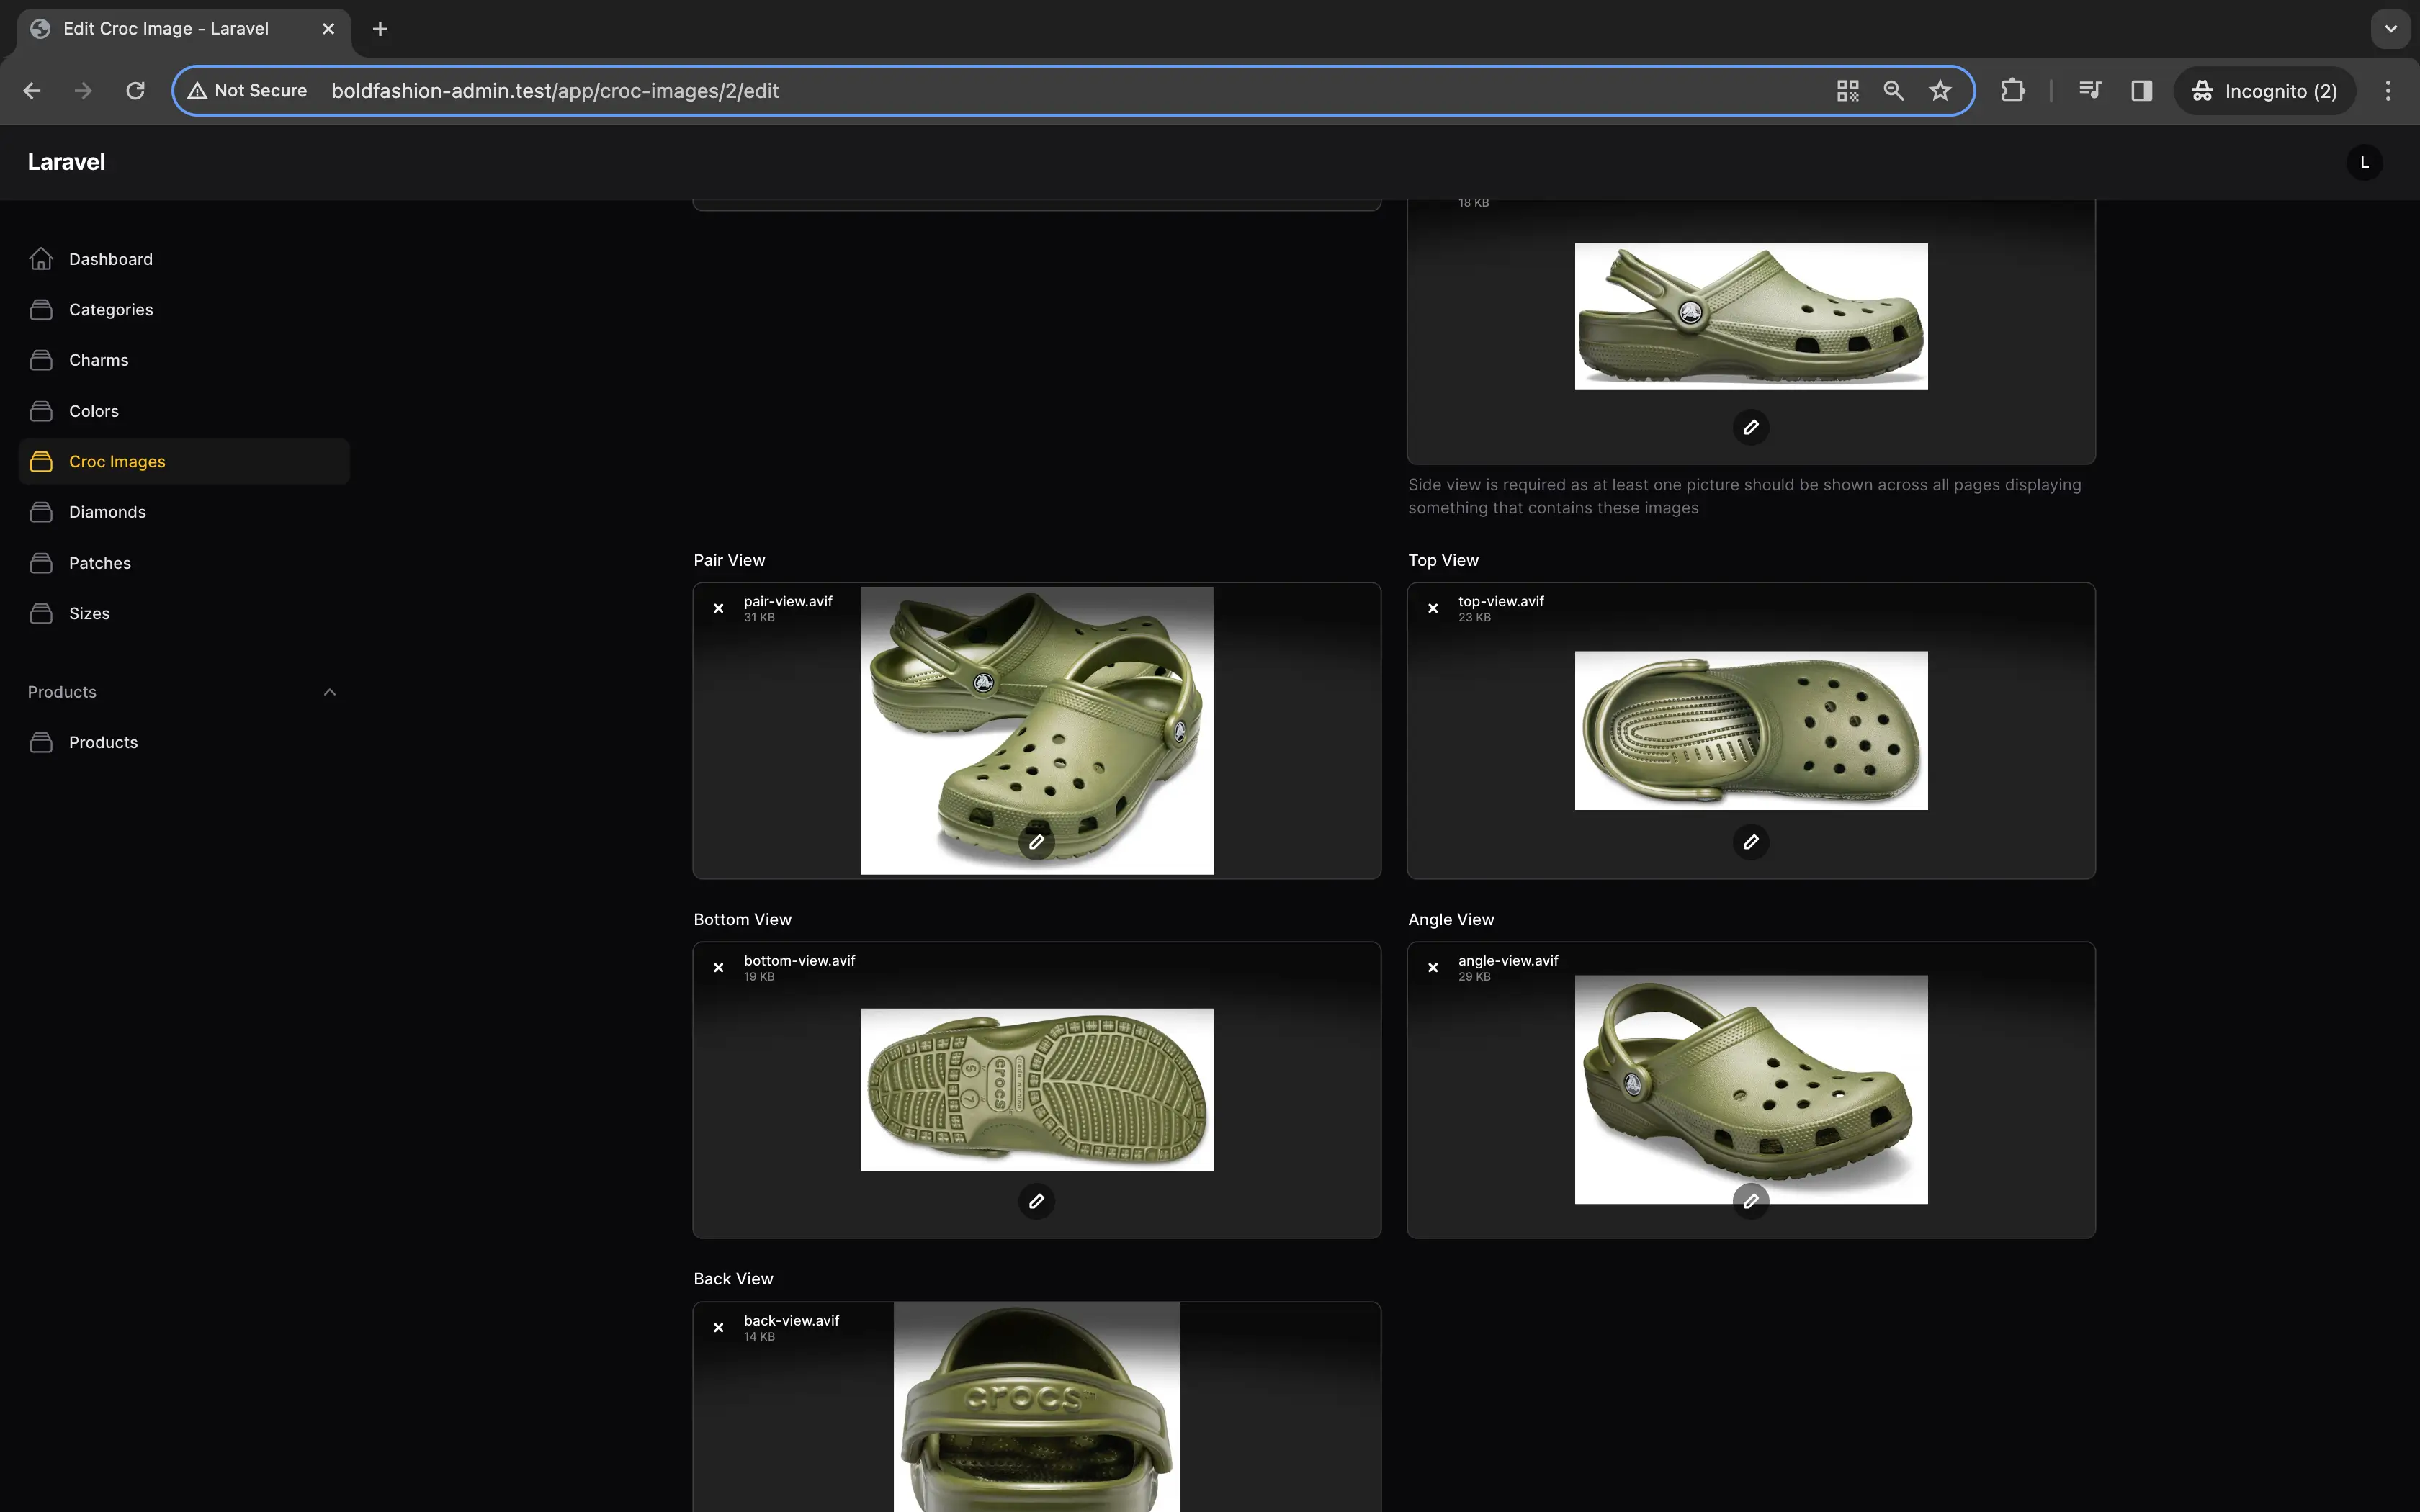Click the angle view croc thumbnail
The width and height of the screenshot is (2420, 1512).
1751,1090
